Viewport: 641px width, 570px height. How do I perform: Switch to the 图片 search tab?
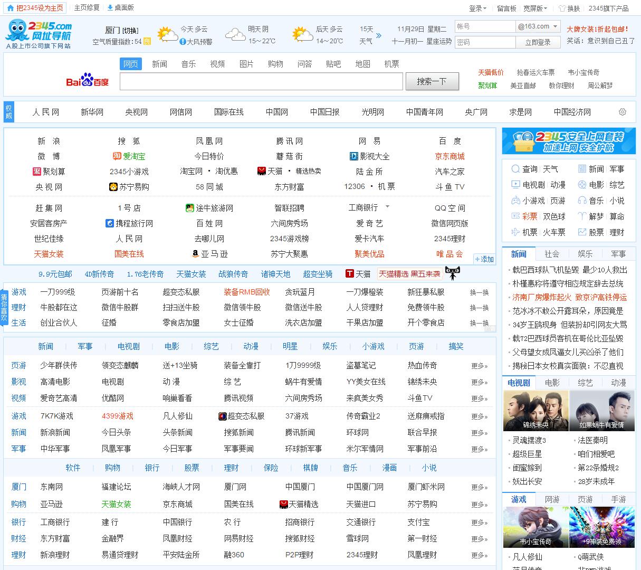point(246,64)
